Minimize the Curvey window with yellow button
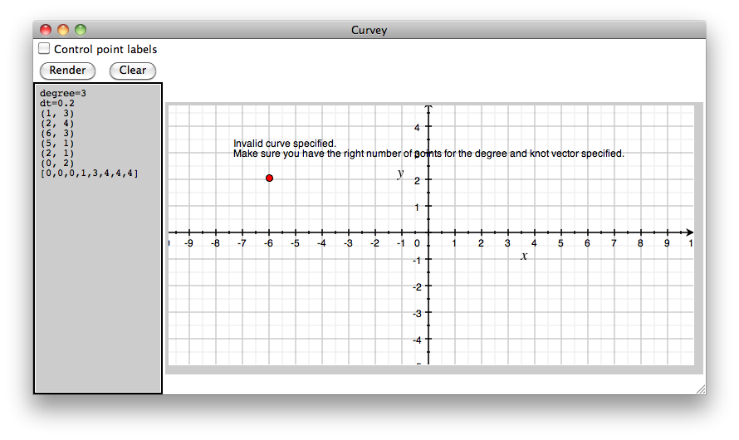Viewport: 739px width, 440px height. tap(63, 30)
